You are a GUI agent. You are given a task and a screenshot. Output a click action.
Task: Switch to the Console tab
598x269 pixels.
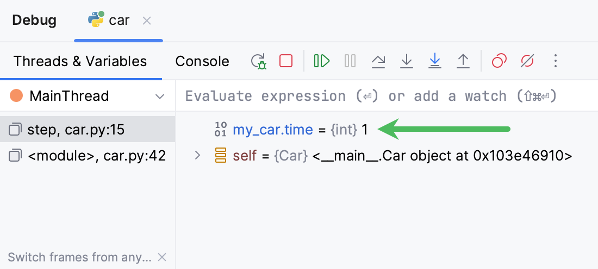point(202,61)
